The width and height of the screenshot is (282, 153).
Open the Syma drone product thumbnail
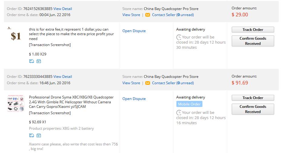coord(16,103)
